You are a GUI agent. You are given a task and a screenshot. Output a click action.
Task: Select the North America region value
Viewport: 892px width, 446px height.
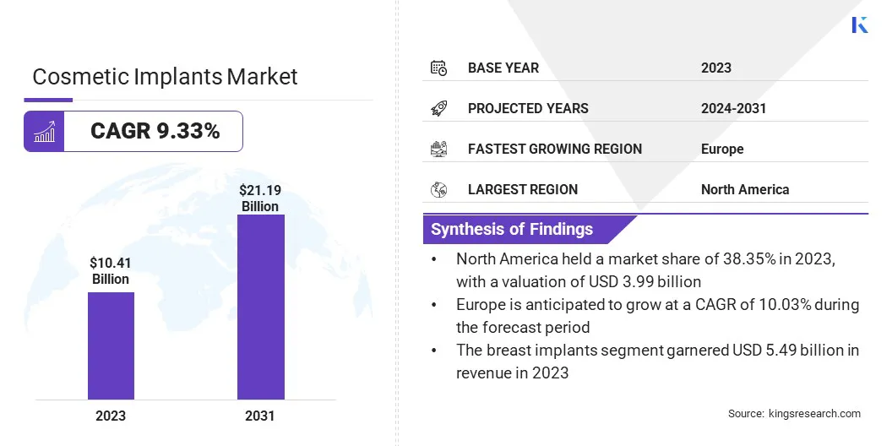[x=744, y=189]
